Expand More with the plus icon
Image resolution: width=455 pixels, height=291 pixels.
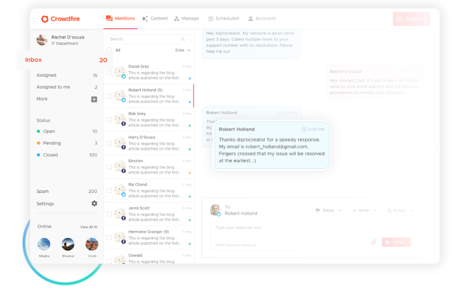coord(94,99)
